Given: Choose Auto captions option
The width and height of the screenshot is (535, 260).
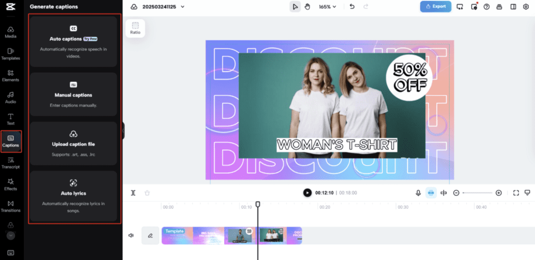Looking at the screenshot, I should pyautogui.click(x=73, y=42).
